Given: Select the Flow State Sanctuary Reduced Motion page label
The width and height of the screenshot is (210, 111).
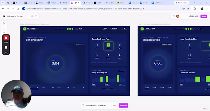Looking at the screenshot, I should [x=154, y=24].
